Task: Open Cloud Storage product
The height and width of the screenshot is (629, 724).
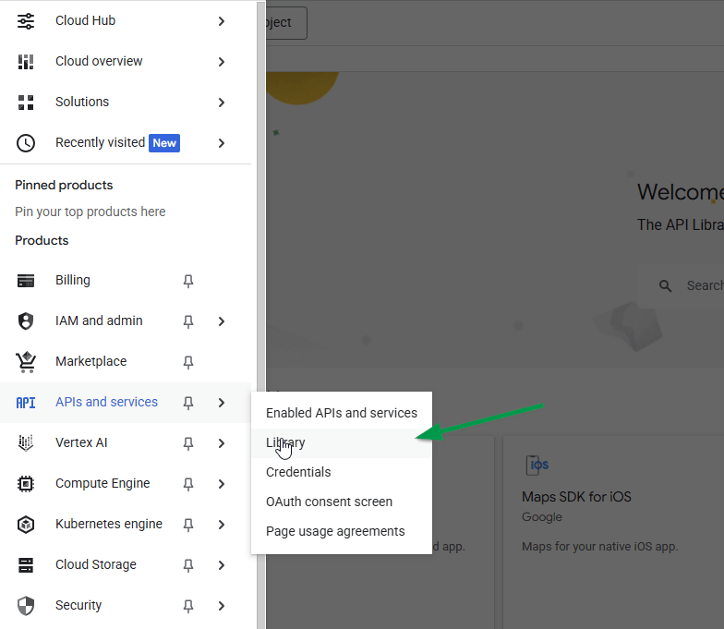Action: tap(96, 565)
